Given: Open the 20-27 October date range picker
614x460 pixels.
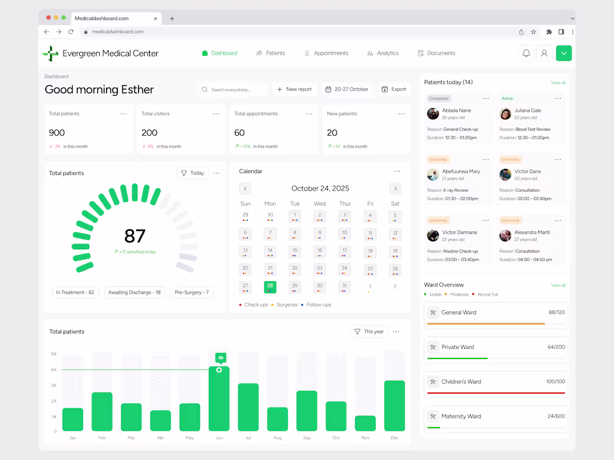Looking at the screenshot, I should (x=347, y=89).
